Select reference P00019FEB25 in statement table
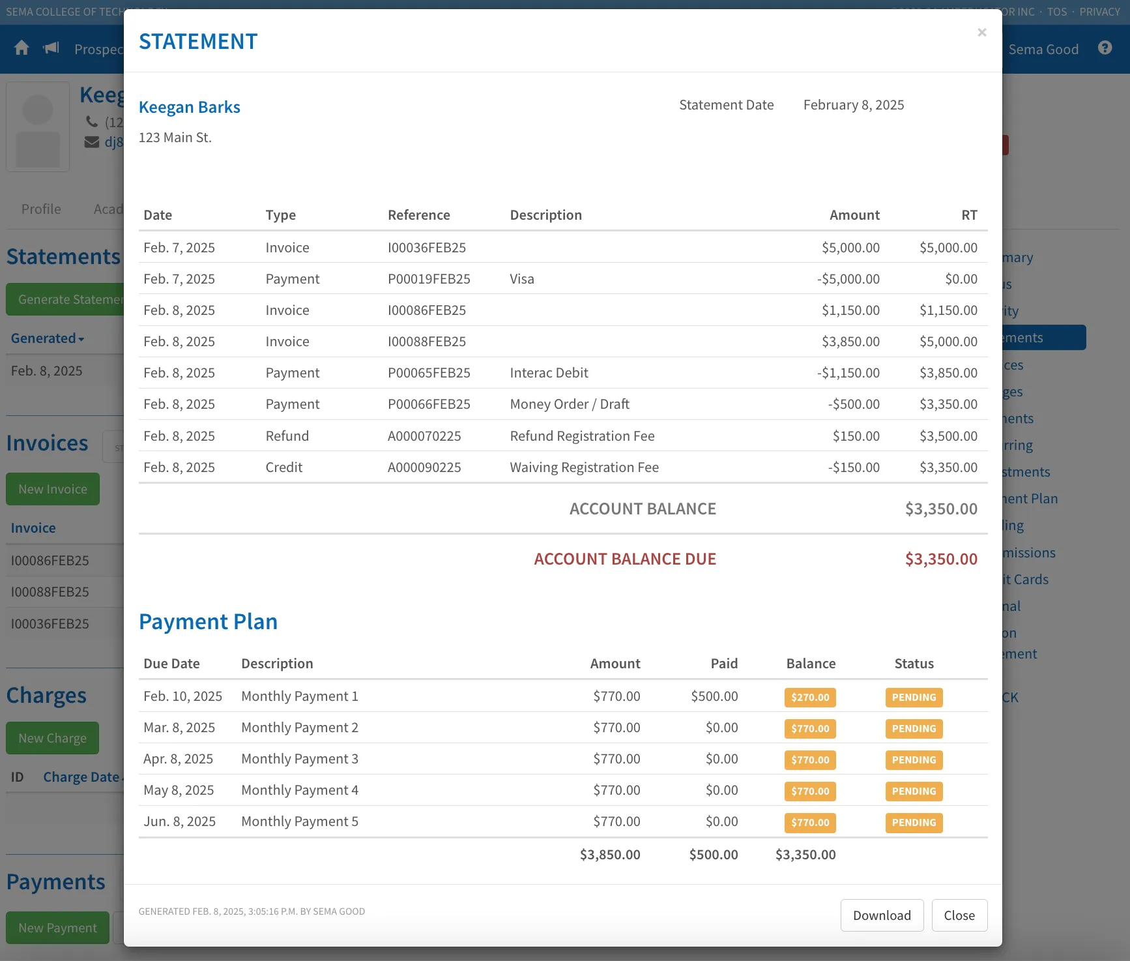 (x=429, y=279)
